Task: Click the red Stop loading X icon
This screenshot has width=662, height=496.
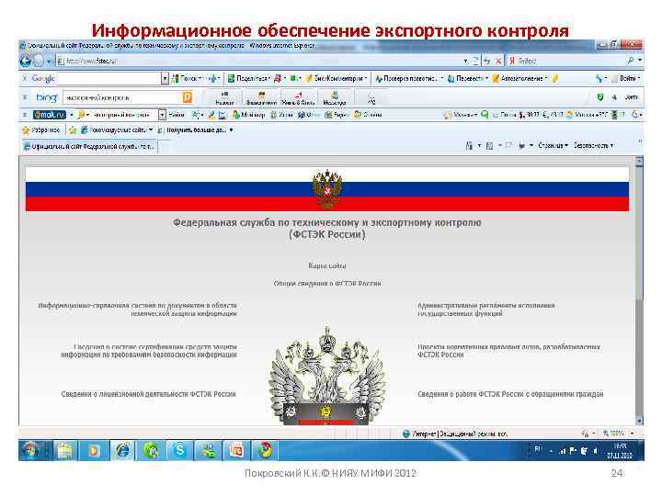Action: [x=498, y=61]
